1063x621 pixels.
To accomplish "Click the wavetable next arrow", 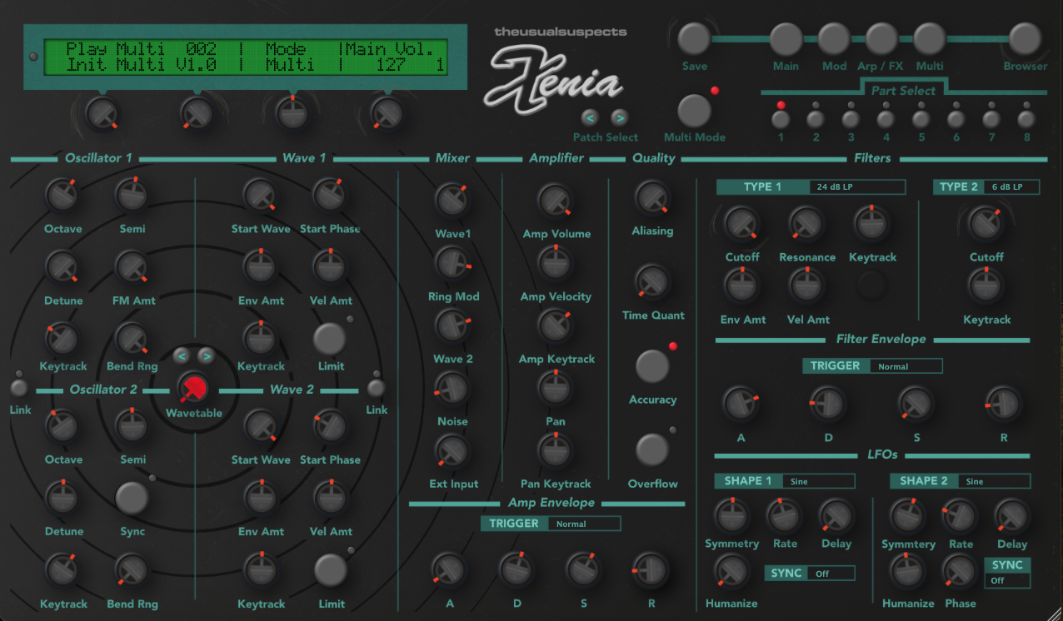I will [x=205, y=356].
